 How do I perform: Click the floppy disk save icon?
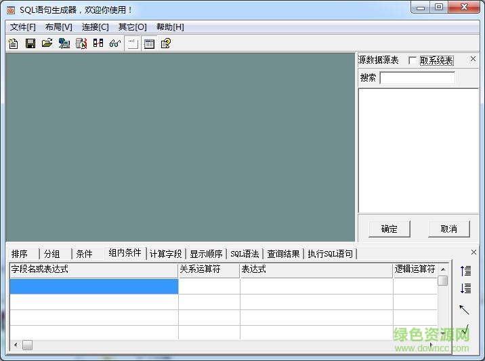click(x=30, y=43)
